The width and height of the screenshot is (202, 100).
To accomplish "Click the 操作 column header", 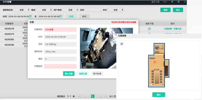I will tap(173, 23).
